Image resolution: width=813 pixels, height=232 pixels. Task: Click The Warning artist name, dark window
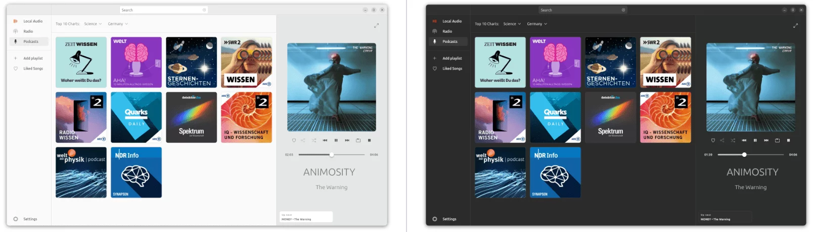tap(751, 187)
